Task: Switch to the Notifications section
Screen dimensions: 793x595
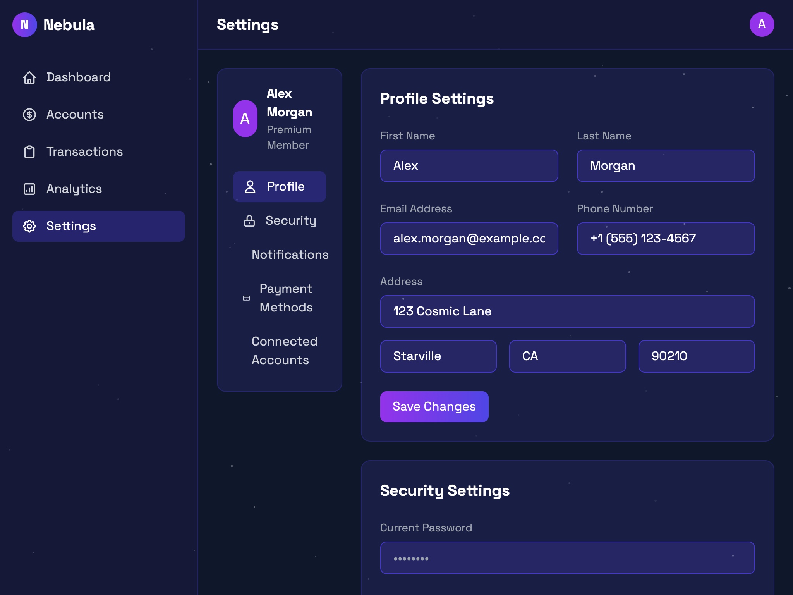Action: 290,255
